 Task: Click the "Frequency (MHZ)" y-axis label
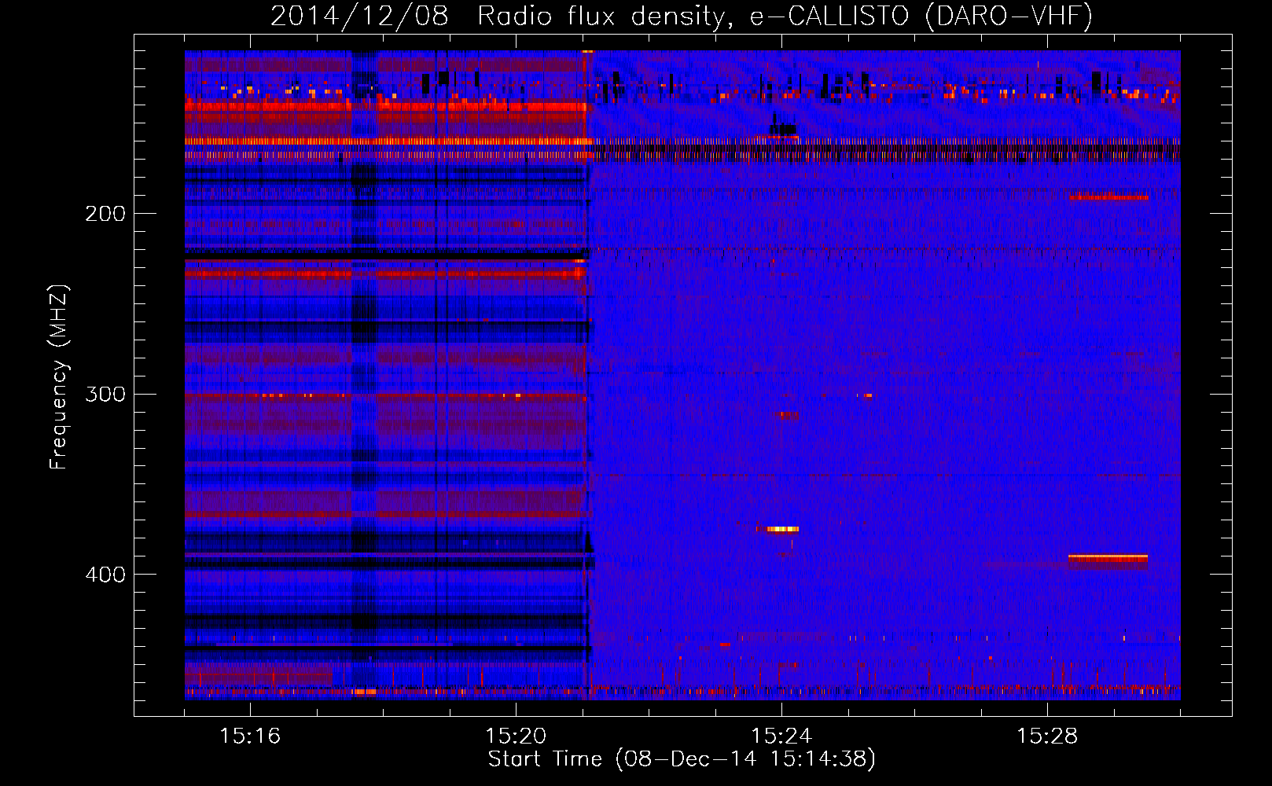[x=59, y=377]
